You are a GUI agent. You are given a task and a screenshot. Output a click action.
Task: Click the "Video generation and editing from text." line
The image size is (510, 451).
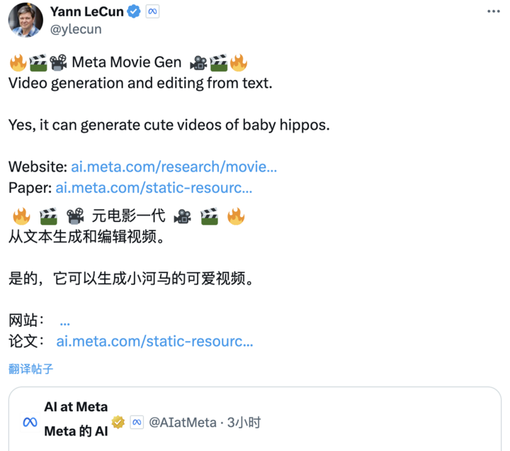140,83
